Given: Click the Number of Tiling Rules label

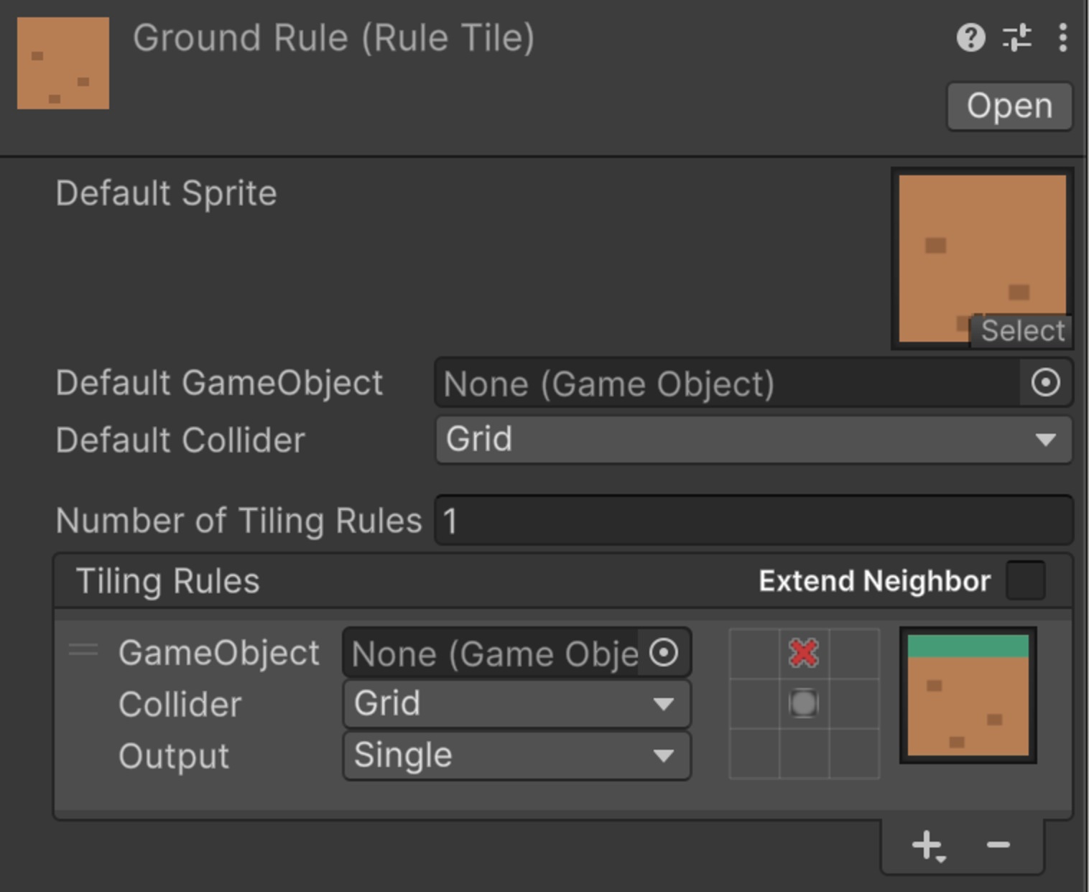Looking at the screenshot, I should coord(238,521).
